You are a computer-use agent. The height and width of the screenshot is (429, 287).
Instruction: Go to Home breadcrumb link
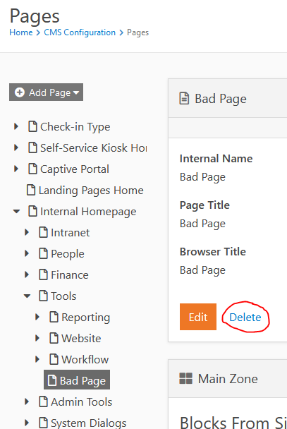(21, 32)
